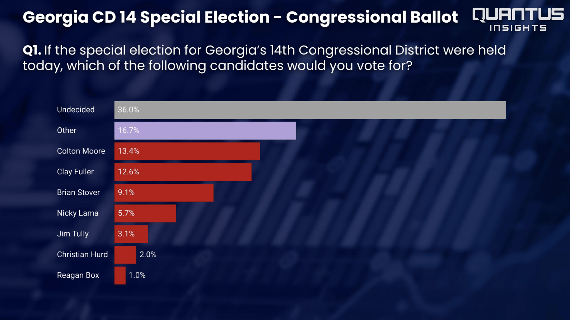
Task: Select the Reagan Box bar
Action: point(120,276)
